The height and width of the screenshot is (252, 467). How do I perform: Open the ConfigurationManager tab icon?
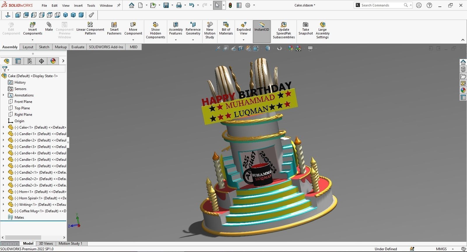pos(30,61)
